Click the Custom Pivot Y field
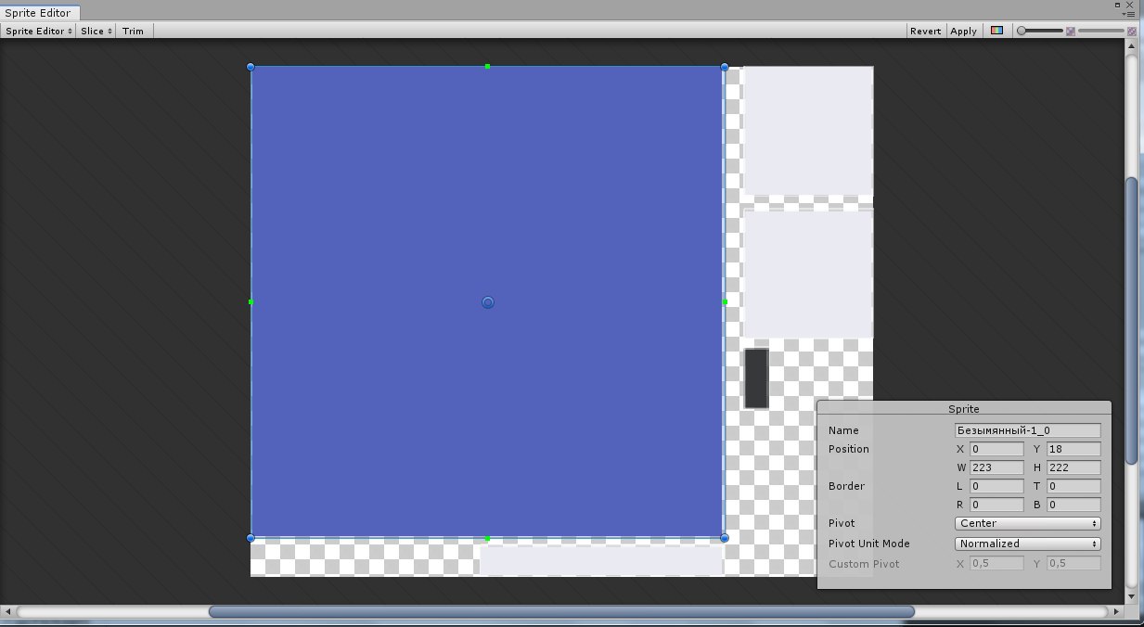Viewport: 1144px width, 627px height. click(1073, 564)
